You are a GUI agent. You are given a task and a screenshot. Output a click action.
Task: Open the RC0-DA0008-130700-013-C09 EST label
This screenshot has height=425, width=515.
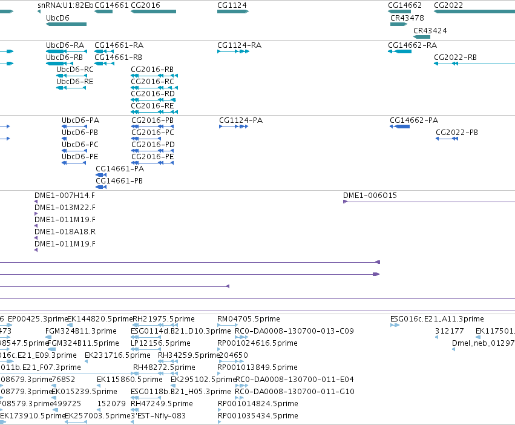294,331
